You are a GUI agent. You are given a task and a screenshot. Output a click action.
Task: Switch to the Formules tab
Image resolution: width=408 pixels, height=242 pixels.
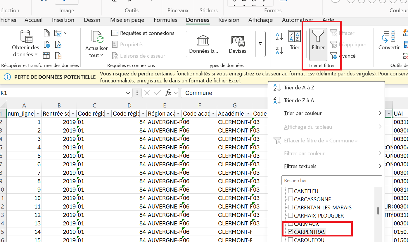165,20
